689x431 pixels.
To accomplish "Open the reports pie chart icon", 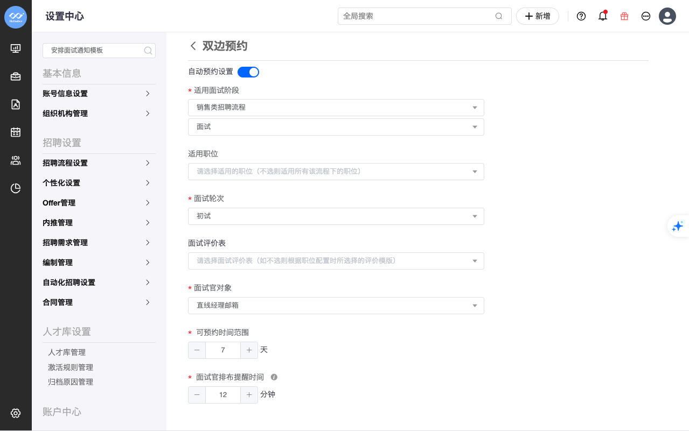I will tap(16, 188).
